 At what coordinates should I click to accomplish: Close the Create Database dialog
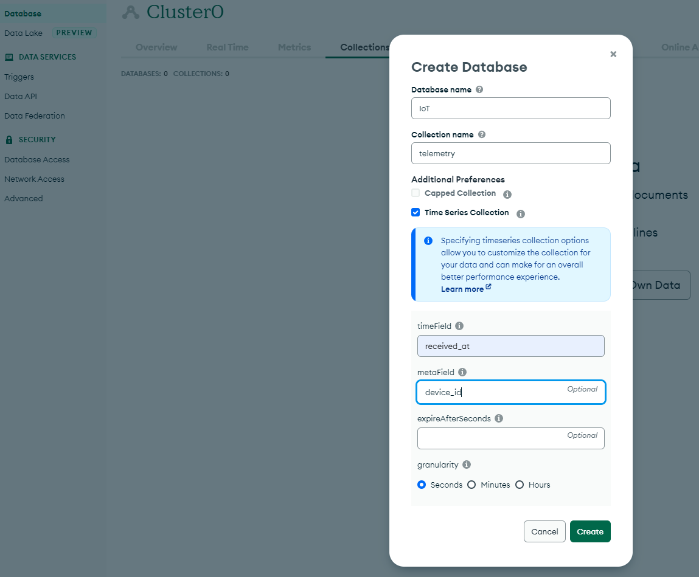(x=613, y=54)
